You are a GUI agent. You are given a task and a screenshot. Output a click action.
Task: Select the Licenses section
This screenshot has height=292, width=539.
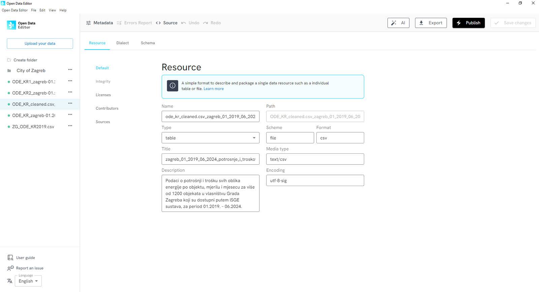point(103,95)
